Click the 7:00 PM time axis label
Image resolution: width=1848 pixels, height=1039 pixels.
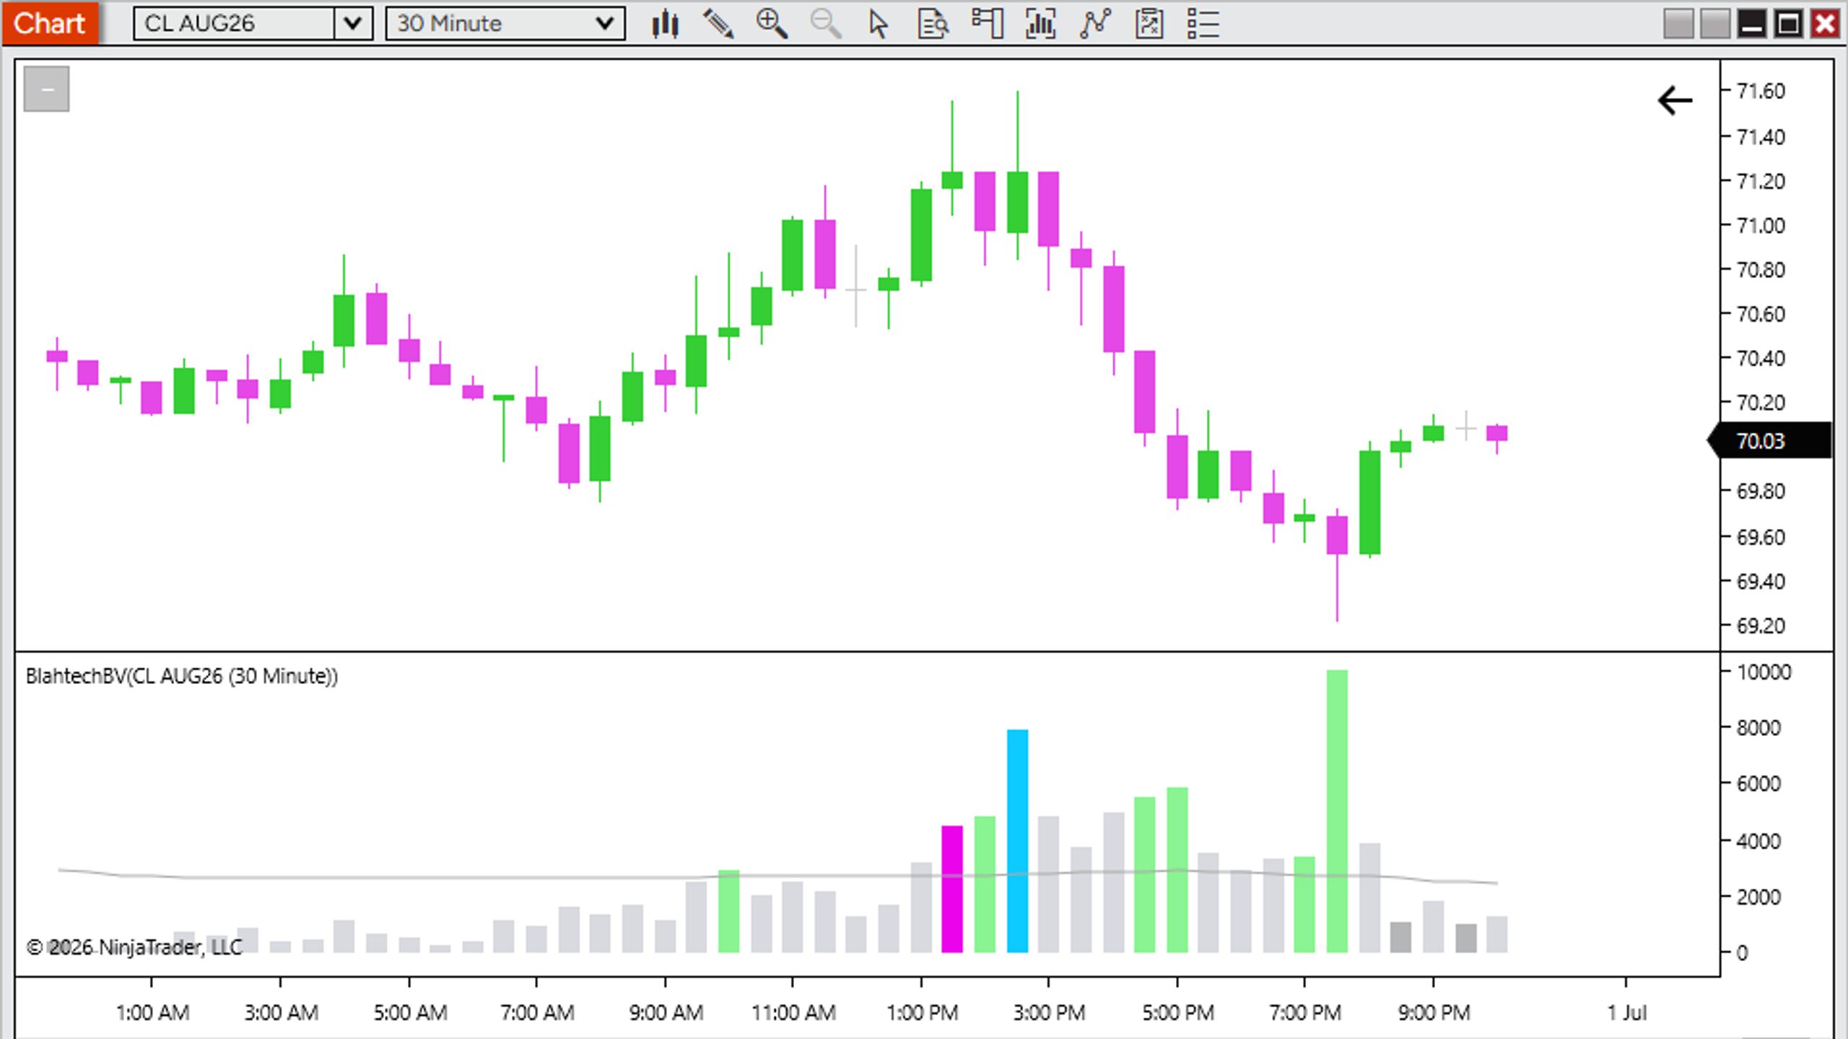click(1305, 1012)
